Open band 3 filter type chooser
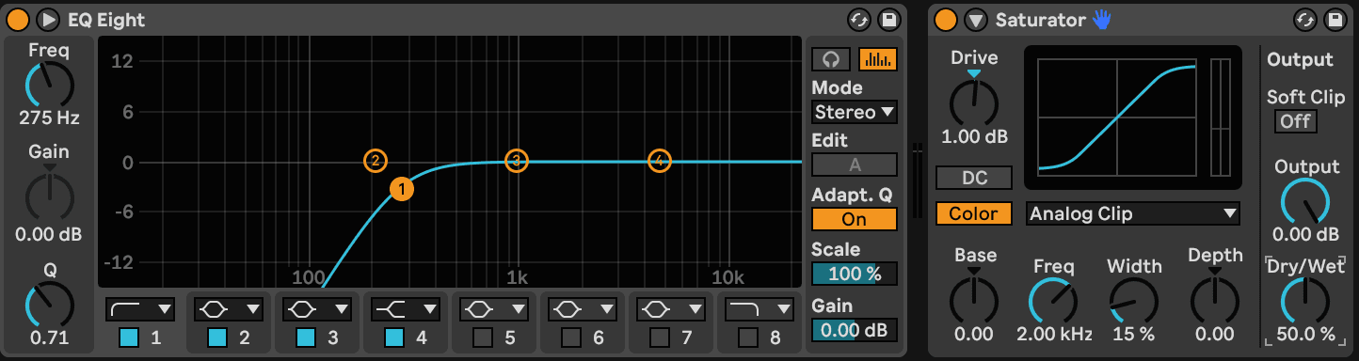The width and height of the screenshot is (1359, 361). [318, 308]
